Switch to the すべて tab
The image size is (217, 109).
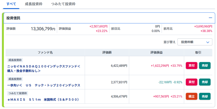[x=11, y=4]
